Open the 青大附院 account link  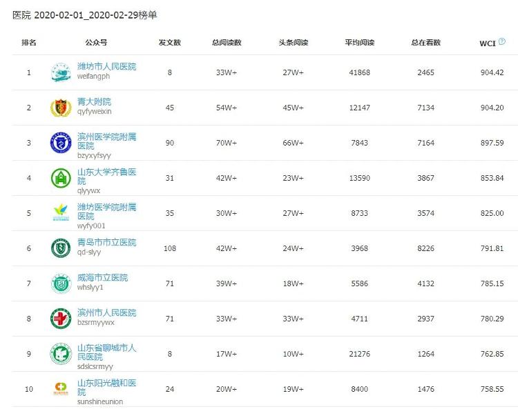pos(94,102)
